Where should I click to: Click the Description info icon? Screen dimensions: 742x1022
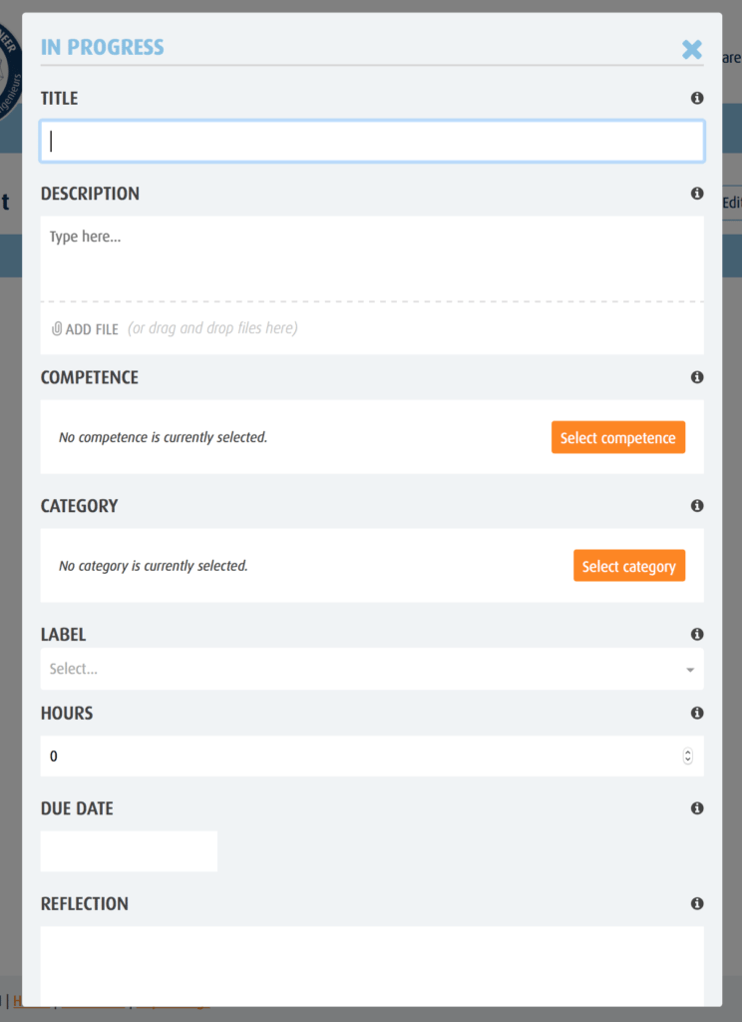[x=697, y=193]
